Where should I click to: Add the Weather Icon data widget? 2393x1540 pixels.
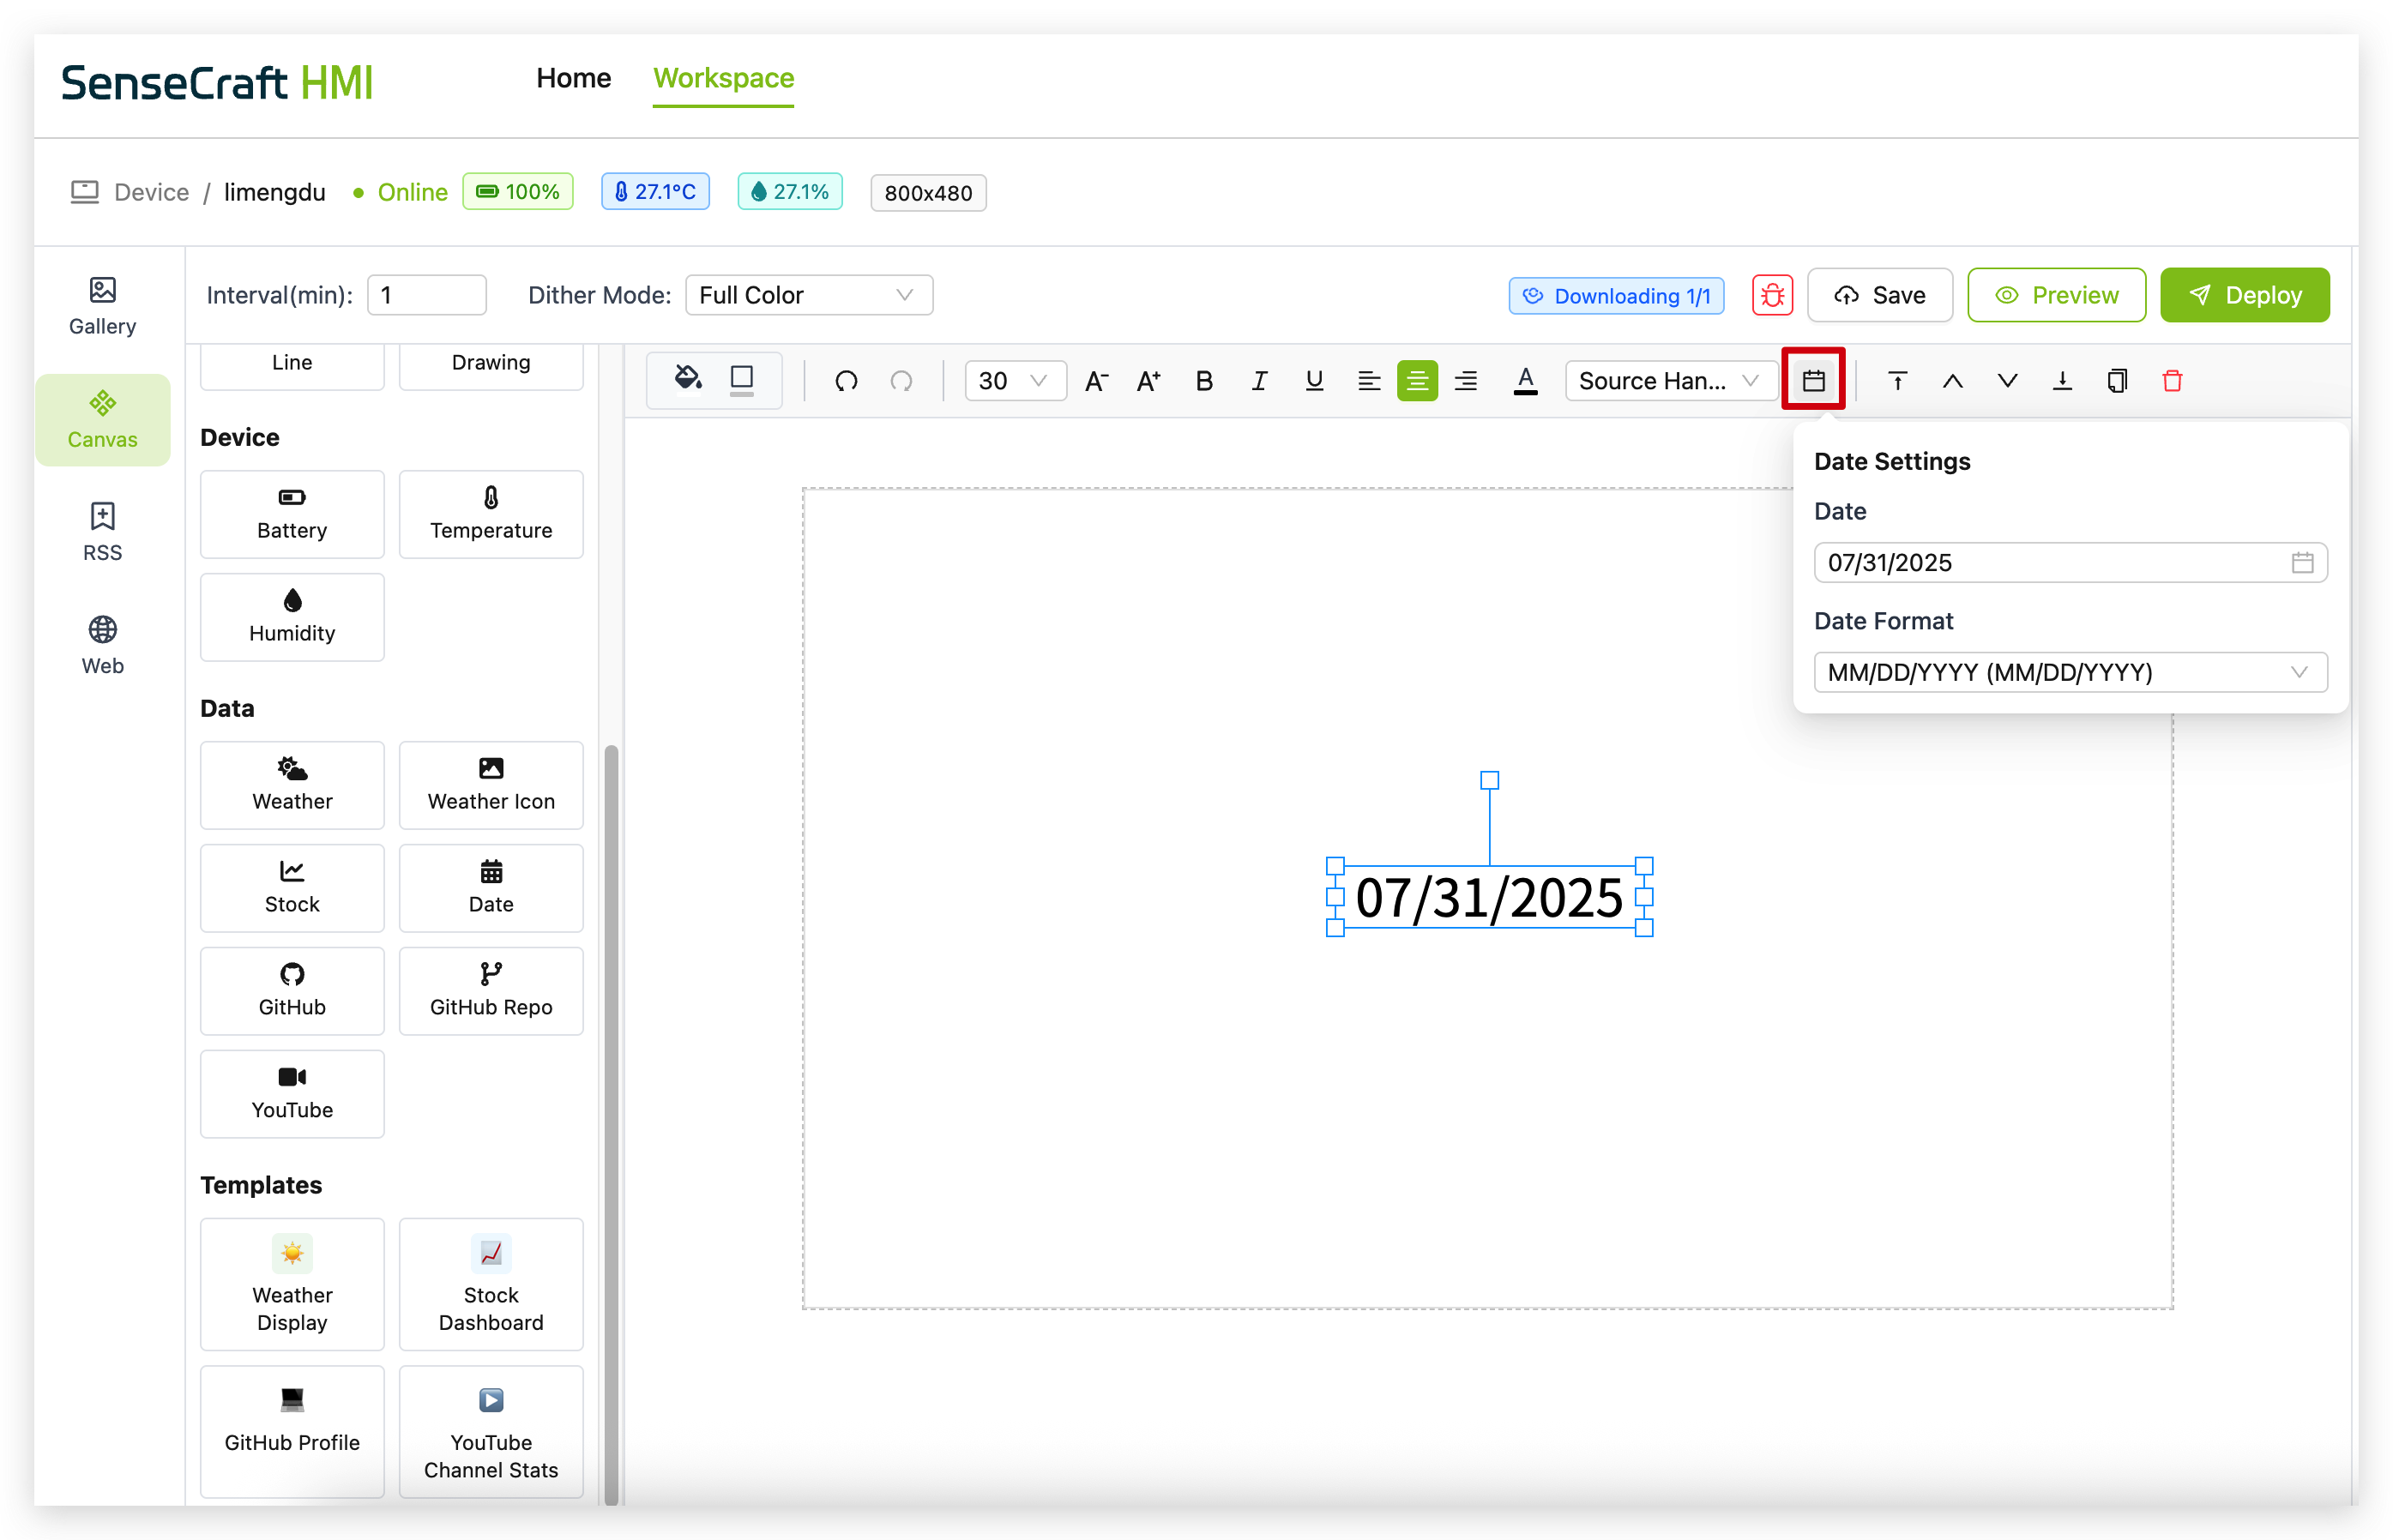coord(490,785)
